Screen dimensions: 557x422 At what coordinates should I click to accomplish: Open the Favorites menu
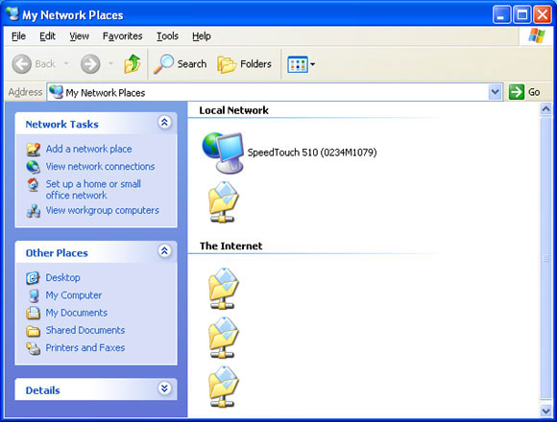tap(122, 36)
